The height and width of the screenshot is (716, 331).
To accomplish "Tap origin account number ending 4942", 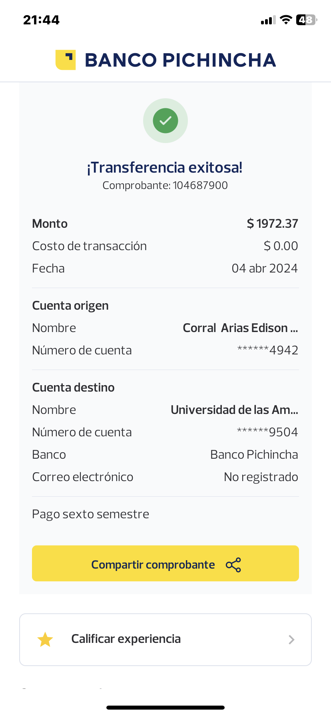I will 267,350.
